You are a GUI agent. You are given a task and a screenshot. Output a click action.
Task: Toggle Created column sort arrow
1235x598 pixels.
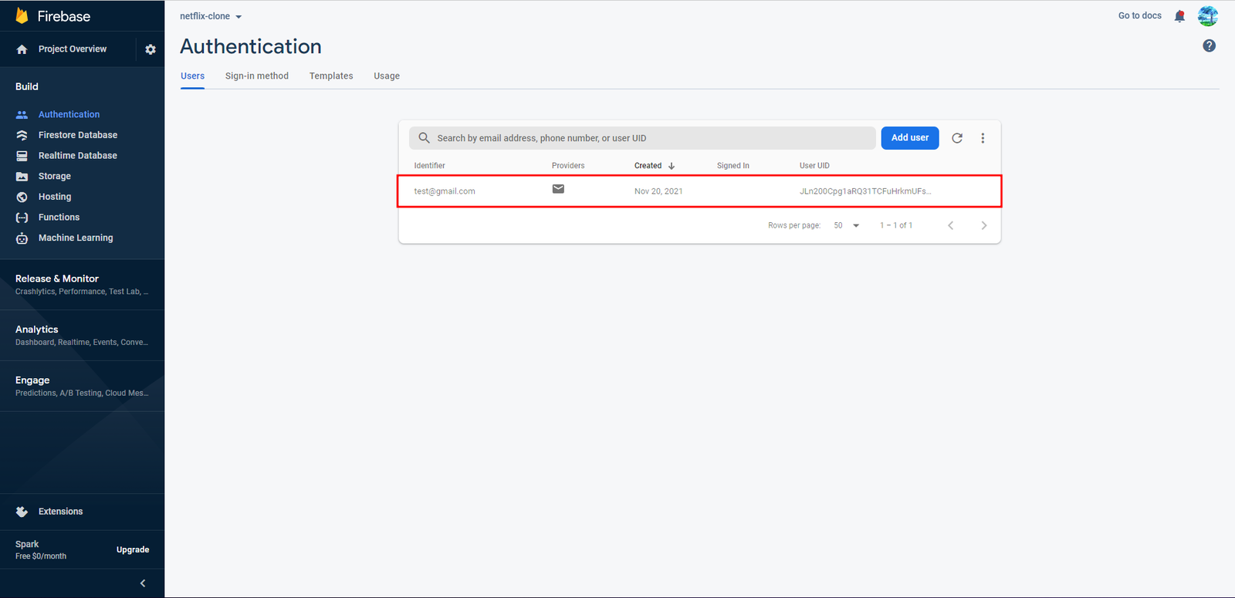(672, 166)
